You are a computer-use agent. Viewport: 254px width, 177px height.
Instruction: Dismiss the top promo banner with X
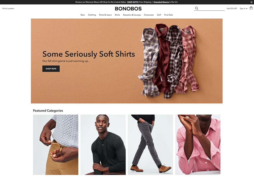point(251,2)
